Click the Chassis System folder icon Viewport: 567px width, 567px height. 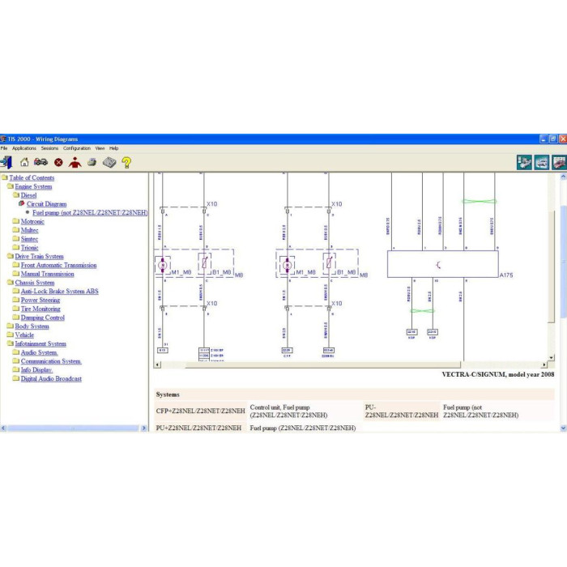pos(10,282)
